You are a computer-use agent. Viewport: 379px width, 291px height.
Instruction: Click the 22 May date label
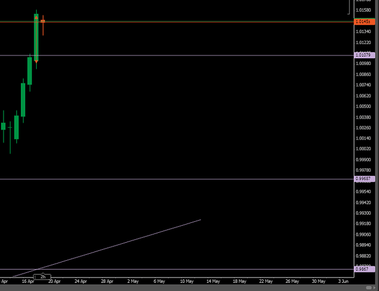click(x=266, y=281)
